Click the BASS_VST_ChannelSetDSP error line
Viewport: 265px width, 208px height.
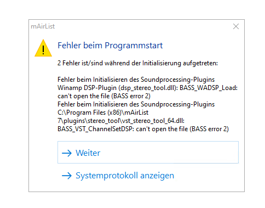pyautogui.click(x=143, y=129)
